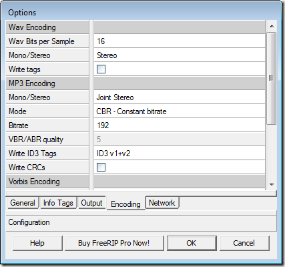The height and width of the screenshot is (267, 285).
Task: Click the Help button
Action: [37, 243]
